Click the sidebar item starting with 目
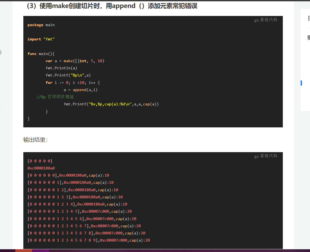The width and height of the screenshot is (310, 252). tap(308, 18)
